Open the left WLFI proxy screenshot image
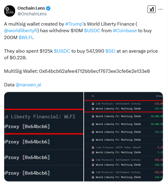This screenshot has width=168, height=185. pyautogui.click(x=44, y=137)
